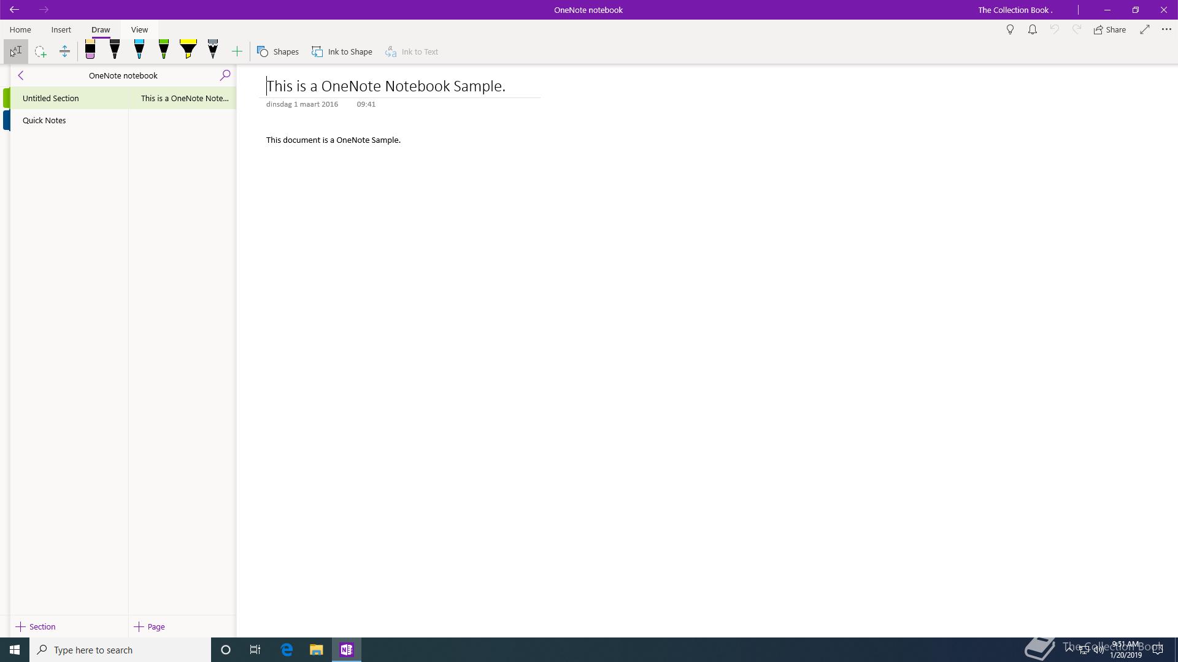Click the date dinsdag 1 maart 2016
The image size is (1178, 662).
tap(302, 104)
